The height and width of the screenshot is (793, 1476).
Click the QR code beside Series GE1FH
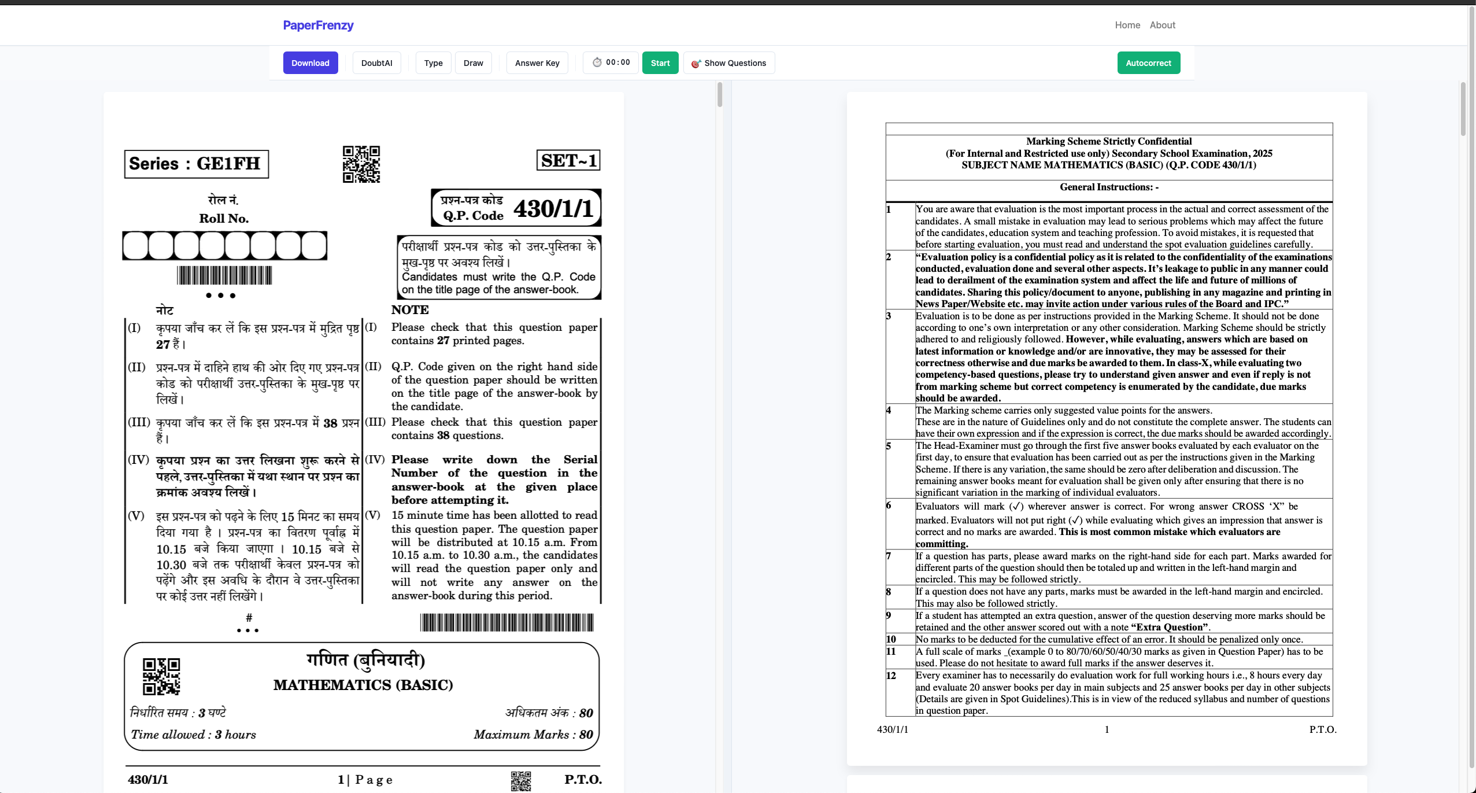(361, 164)
